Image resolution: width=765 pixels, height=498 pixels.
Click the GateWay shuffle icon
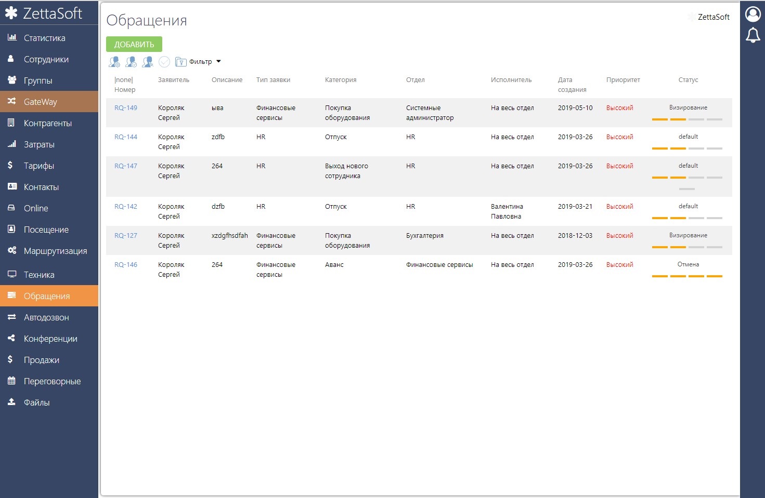click(x=11, y=101)
